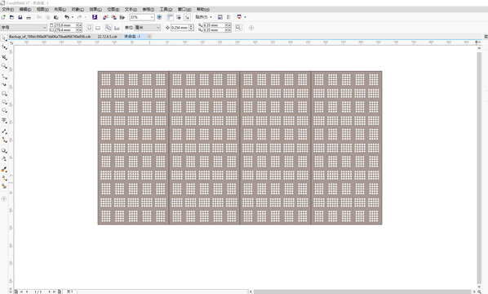Open the Edit menu
Screen dimensions: 488x294
pos(25,9)
